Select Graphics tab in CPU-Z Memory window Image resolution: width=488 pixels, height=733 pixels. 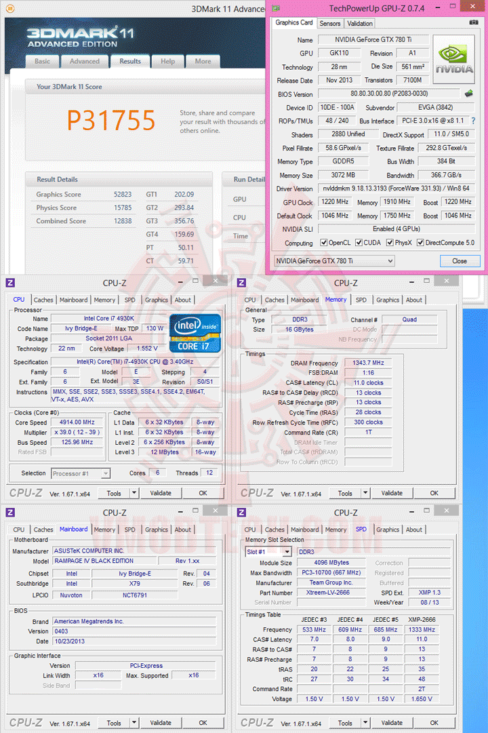click(388, 300)
